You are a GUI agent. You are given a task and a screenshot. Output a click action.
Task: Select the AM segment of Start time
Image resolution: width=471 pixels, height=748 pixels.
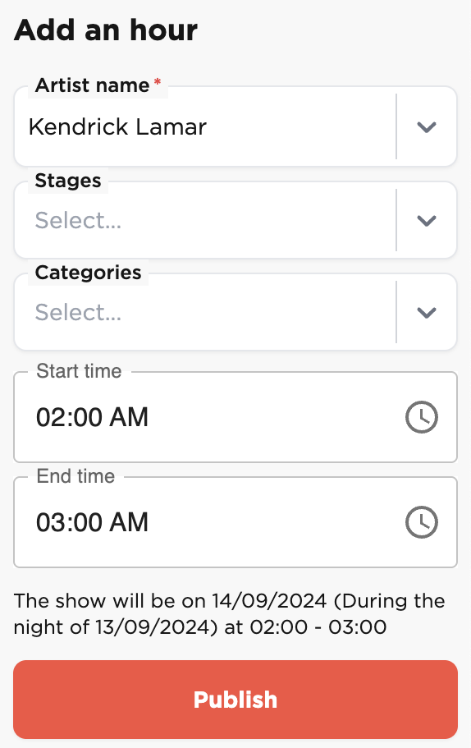129,417
